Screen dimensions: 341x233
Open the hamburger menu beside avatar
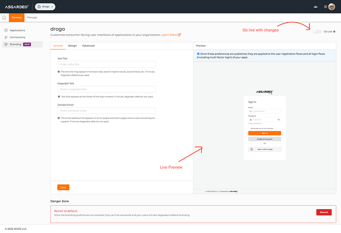[x=325, y=7]
